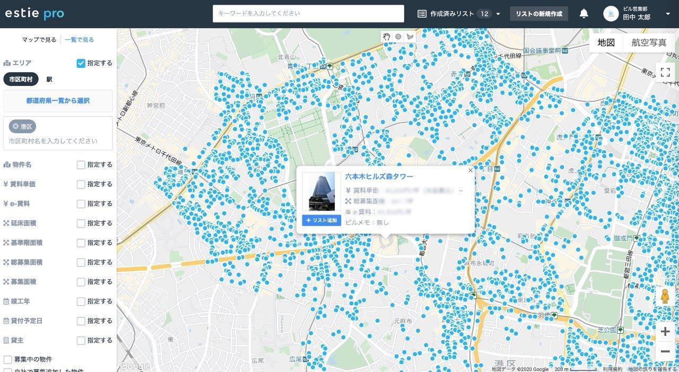
Task: Enable 物件名 指定する checkbox
Action: point(81,165)
